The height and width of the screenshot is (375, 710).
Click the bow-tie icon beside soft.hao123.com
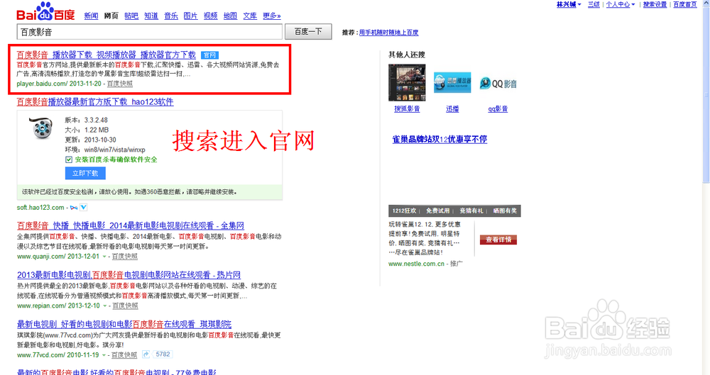[x=74, y=208]
